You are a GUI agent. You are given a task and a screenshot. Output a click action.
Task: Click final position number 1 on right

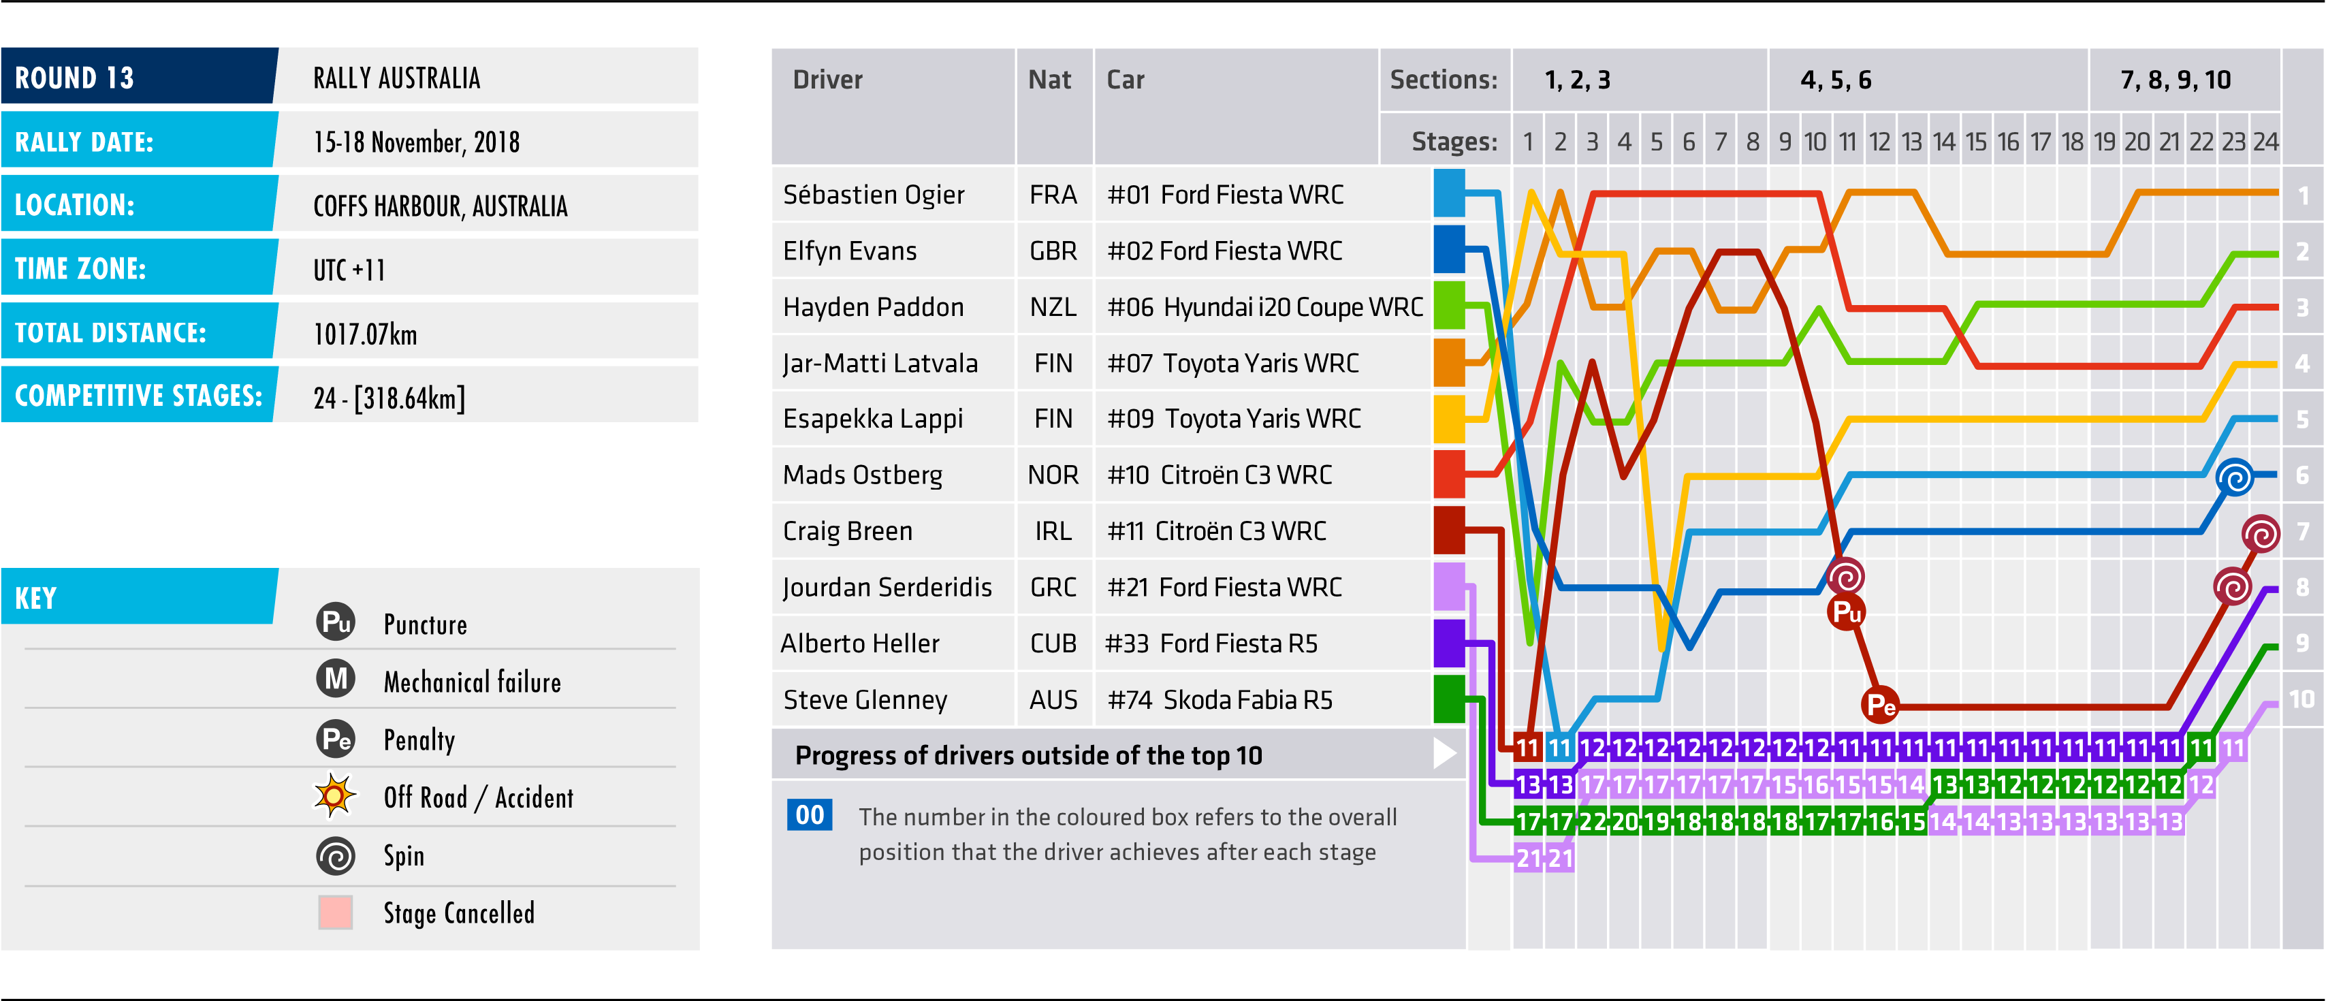(x=2304, y=195)
